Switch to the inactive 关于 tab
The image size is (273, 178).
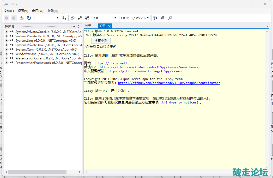(x=88, y=26)
